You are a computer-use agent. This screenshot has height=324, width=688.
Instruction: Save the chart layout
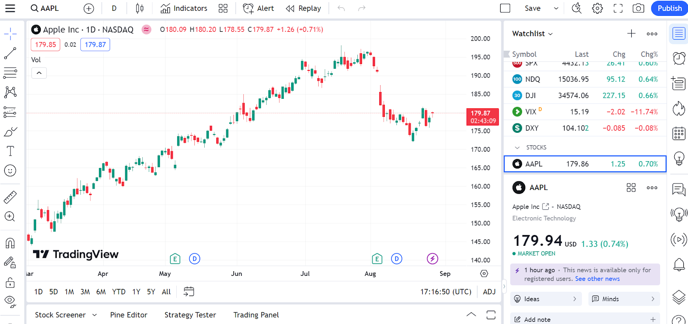click(x=532, y=8)
